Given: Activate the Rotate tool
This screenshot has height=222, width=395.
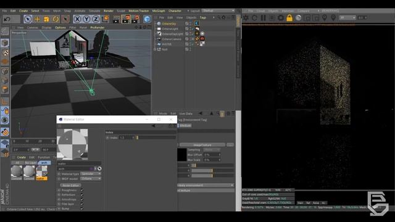Looking at the screenshot, I should pyautogui.click(x=56, y=19).
